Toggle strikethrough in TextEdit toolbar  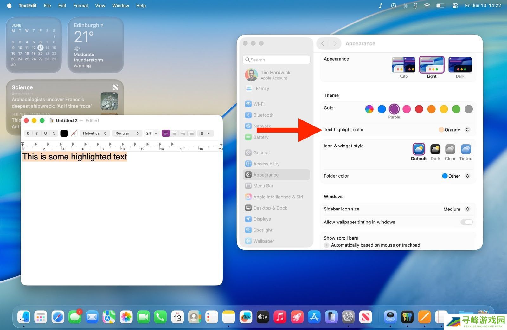click(54, 133)
